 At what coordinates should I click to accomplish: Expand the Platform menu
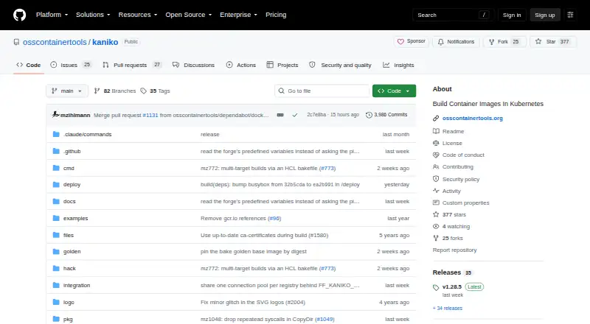point(52,15)
